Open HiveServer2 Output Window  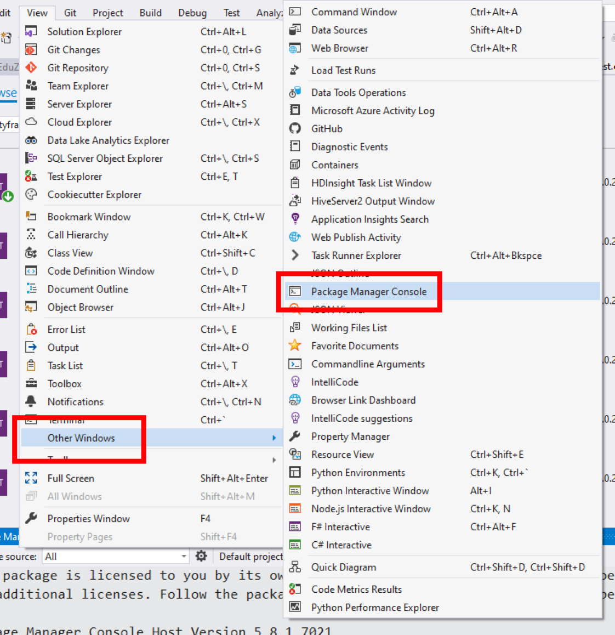(442, 201)
